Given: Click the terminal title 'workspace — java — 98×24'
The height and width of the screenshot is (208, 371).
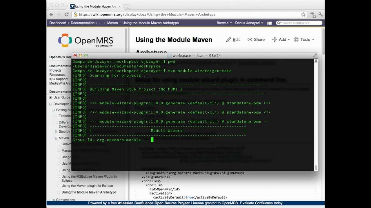Looking at the screenshot, I should (197, 55).
